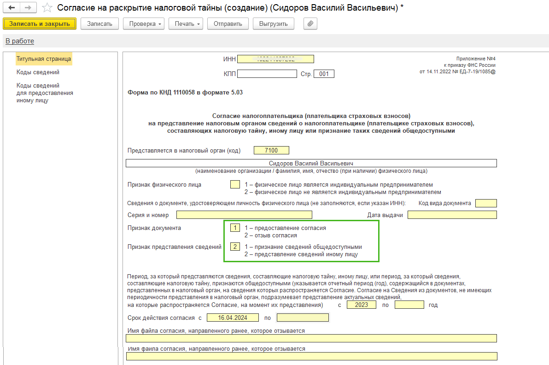Click the Срок действия согласия end date field
This screenshot has width=549, height=365.
pyautogui.click(x=303, y=318)
